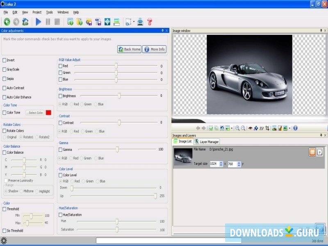Open the dropdown arrow beside project toolbar icon

pos(134,22)
